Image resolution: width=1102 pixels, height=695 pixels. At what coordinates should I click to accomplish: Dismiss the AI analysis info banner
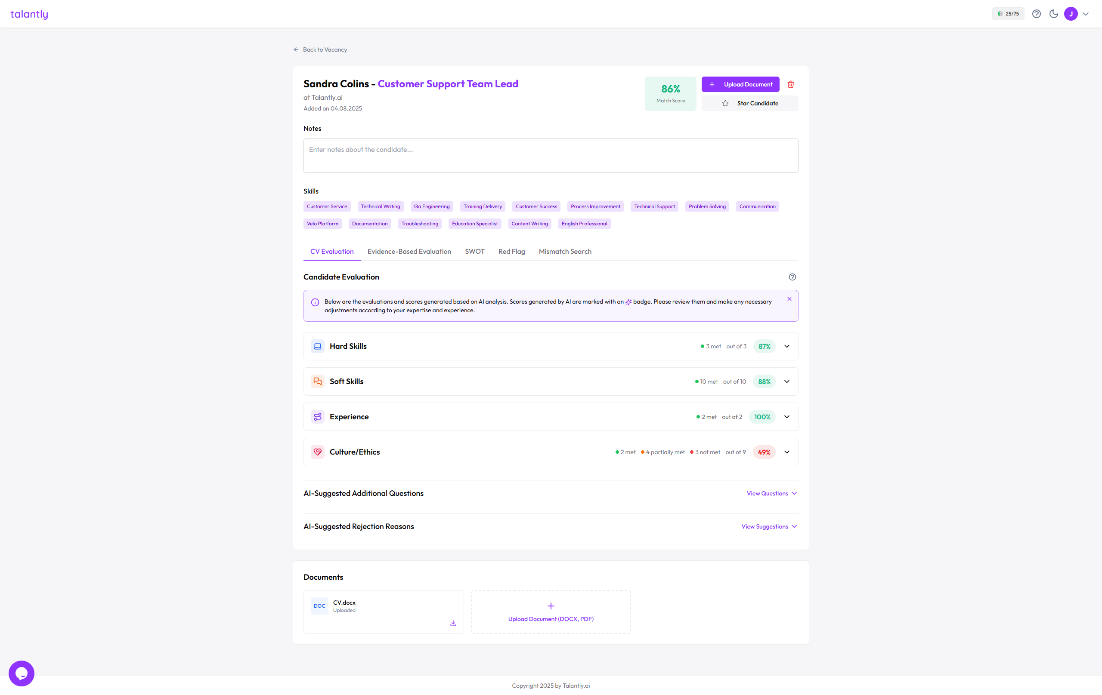(789, 299)
